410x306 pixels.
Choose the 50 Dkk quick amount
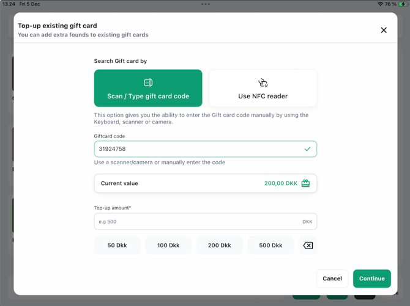117,246
